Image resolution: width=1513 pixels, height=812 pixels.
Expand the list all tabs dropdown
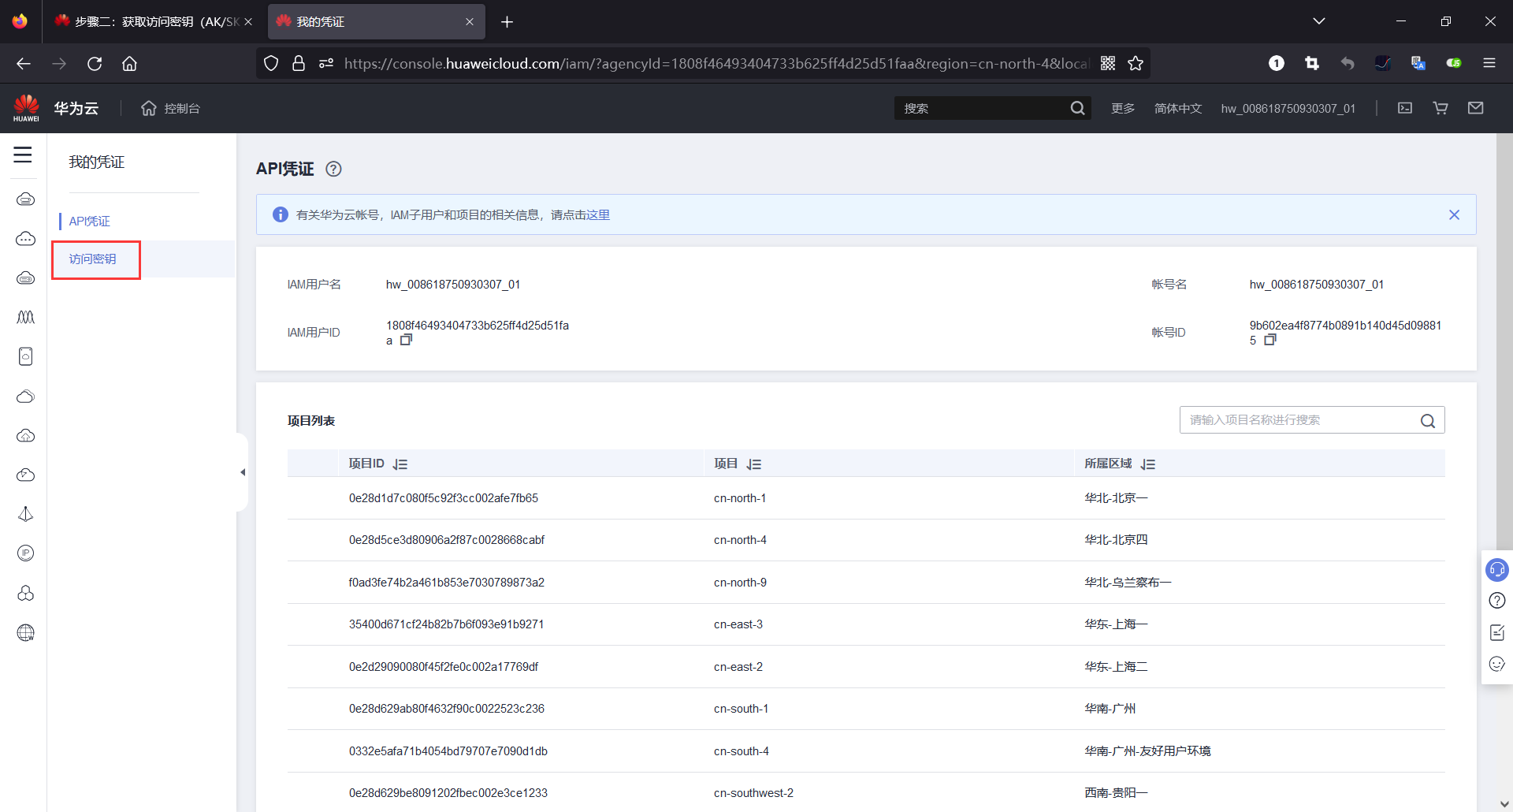point(1319,21)
